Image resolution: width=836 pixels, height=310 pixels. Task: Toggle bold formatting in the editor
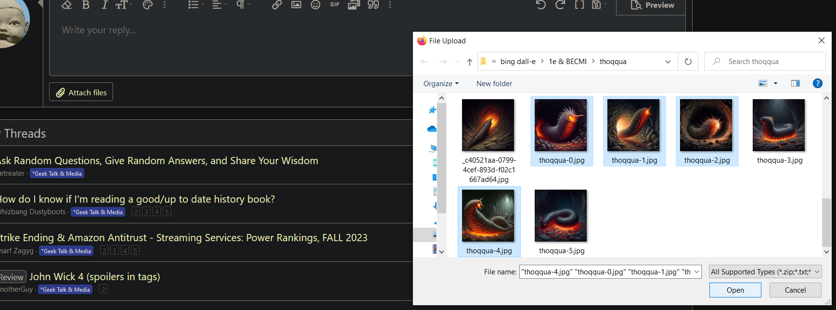click(x=86, y=5)
